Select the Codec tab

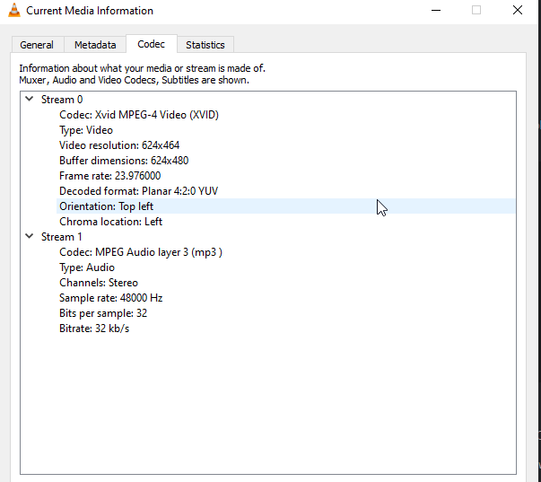[x=151, y=44]
